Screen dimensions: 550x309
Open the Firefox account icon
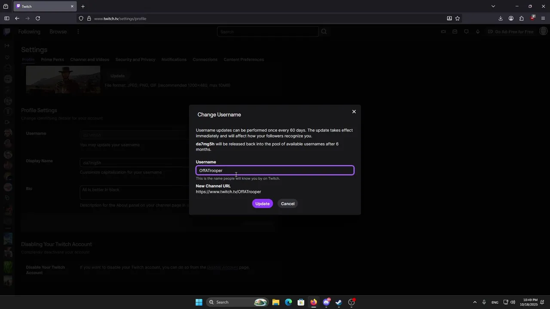click(x=511, y=18)
